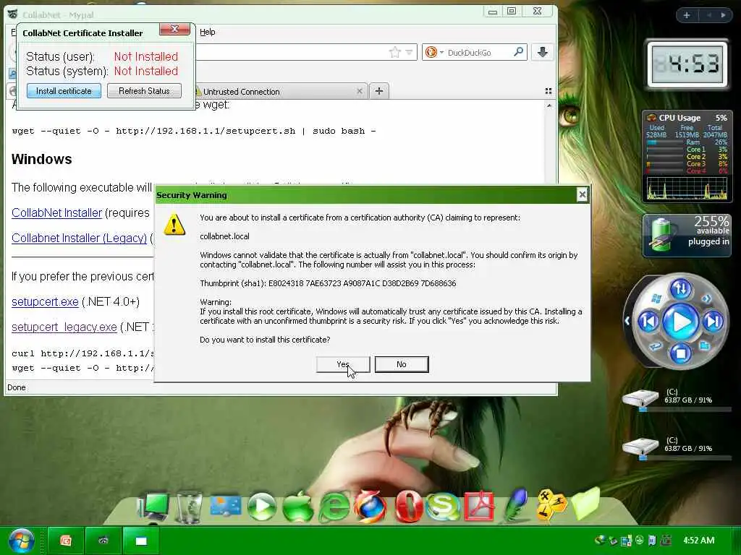Click the up-down arrows button on media gadget
The height and width of the screenshot is (555, 741).
pyautogui.click(x=681, y=288)
